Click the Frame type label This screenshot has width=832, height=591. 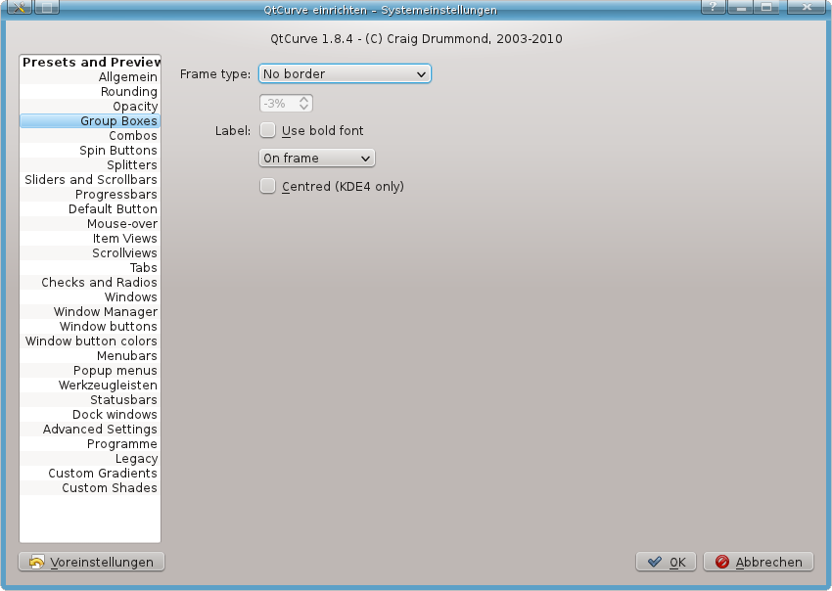[215, 73]
